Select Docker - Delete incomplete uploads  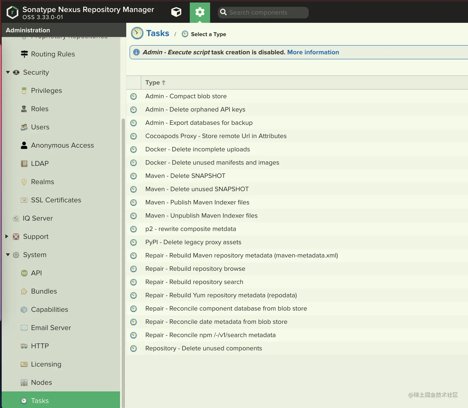tap(297, 149)
